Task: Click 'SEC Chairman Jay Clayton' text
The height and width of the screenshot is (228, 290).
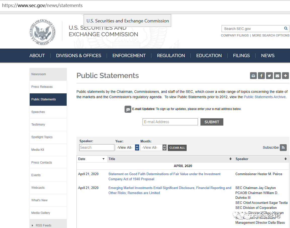Action: (x=255, y=188)
